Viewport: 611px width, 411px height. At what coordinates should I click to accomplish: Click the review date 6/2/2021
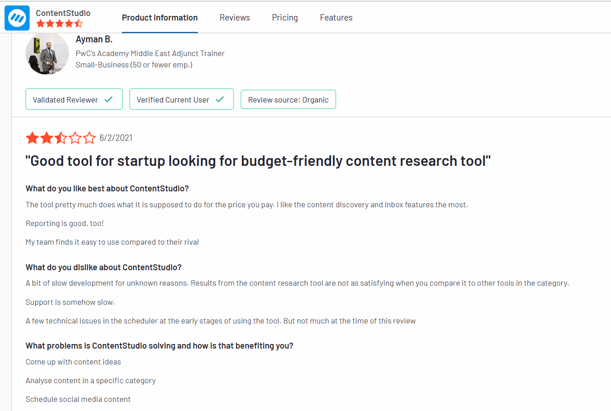coord(116,138)
